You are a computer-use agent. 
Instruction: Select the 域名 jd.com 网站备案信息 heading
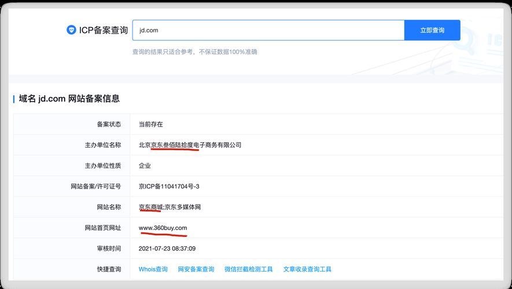pyautogui.click(x=69, y=98)
